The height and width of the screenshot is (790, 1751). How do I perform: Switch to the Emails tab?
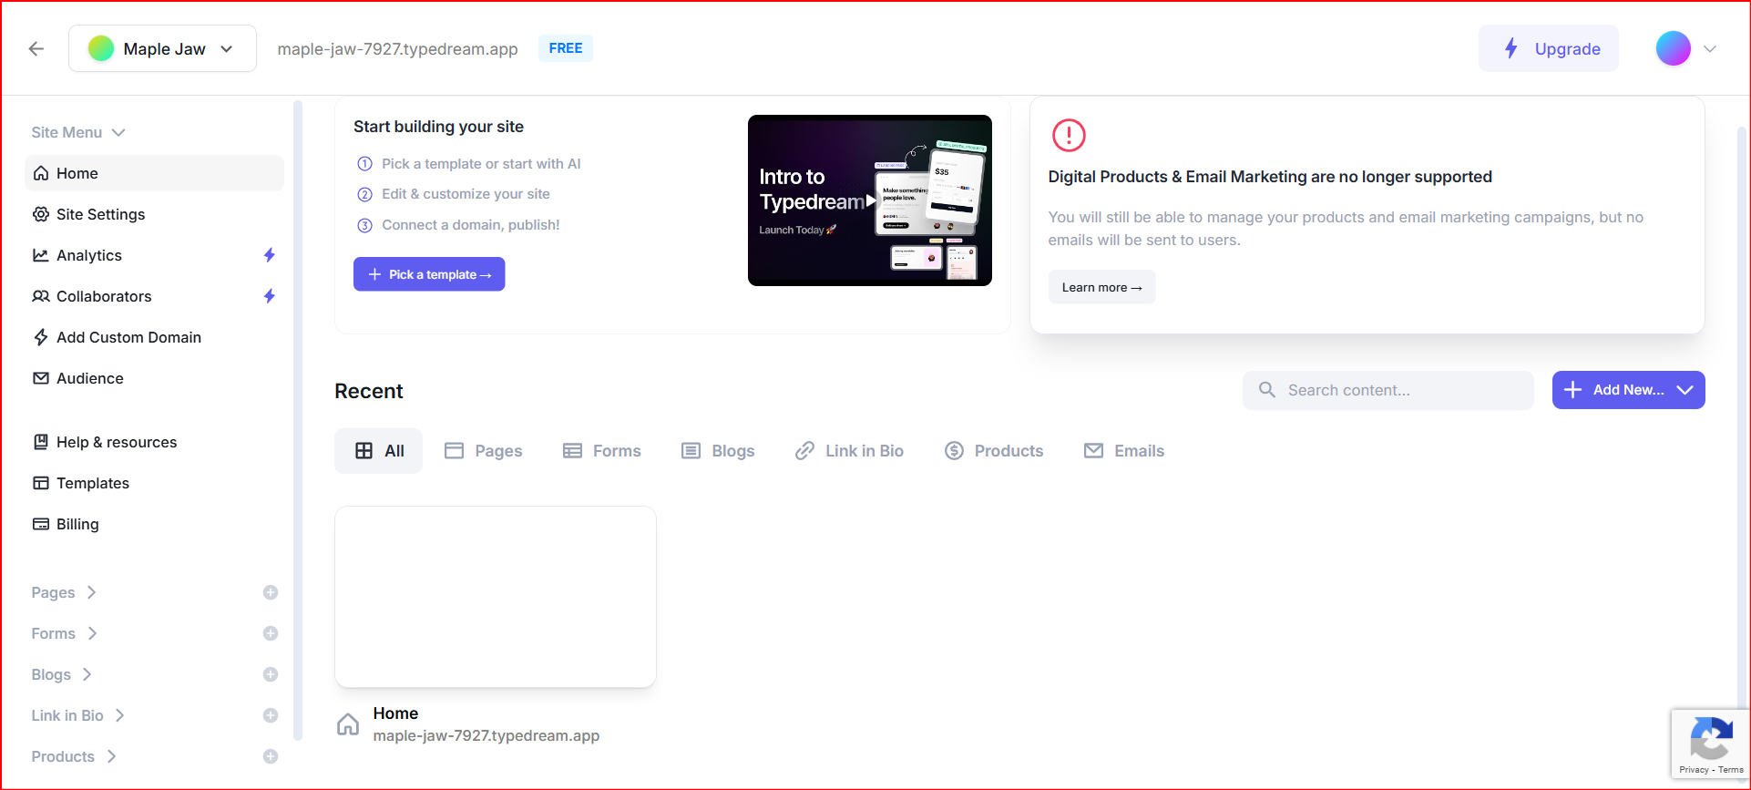pos(1124,451)
